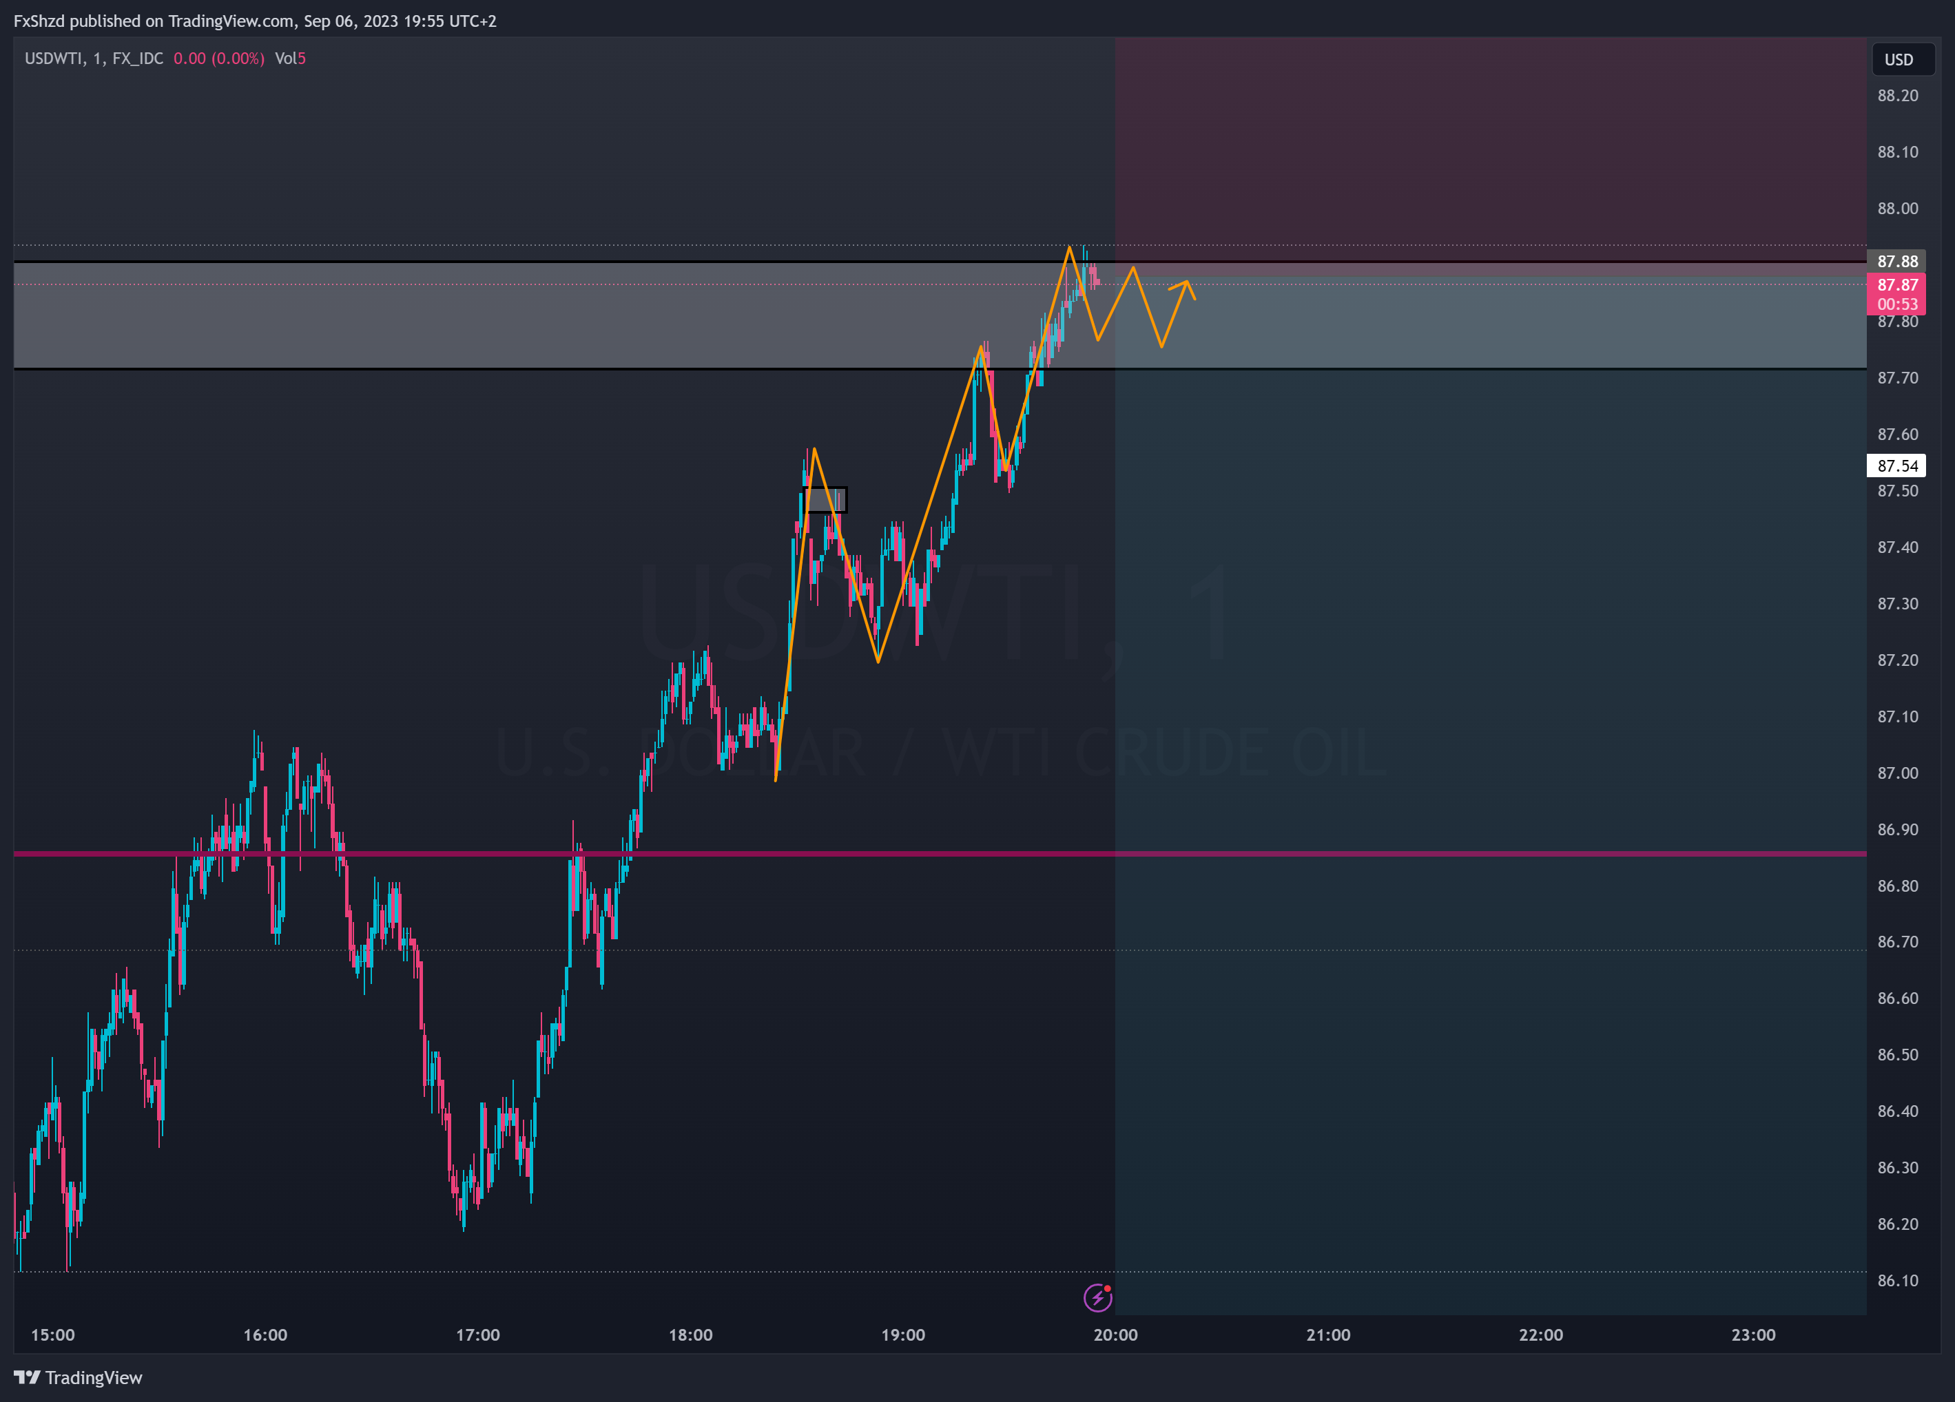Click the 21:00 time axis label
This screenshot has height=1402, width=1955.
(1328, 1335)
